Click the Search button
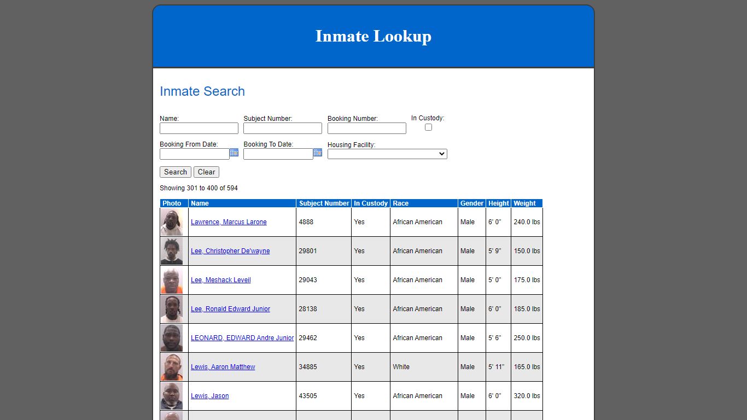Image resolution: width=747 pixels, height=420 pixels. click(x=176, y=172)
